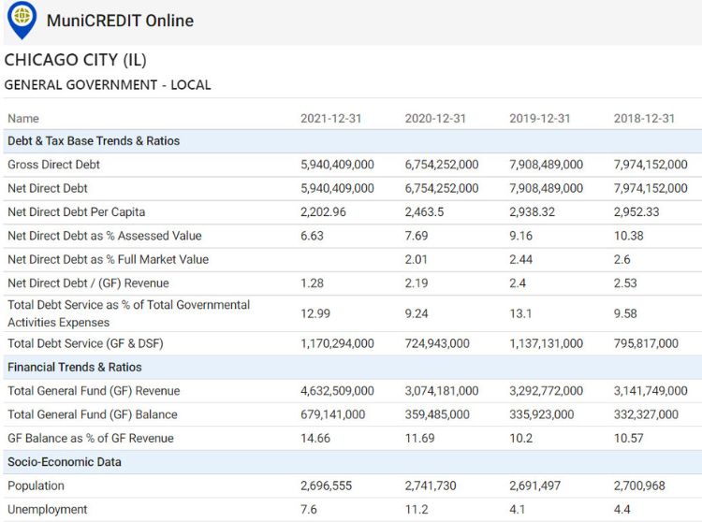This screenshot has width=702, height=522.
Task: Click Net Direct Debt Per Capita label
Action: click(x=76, y=212)
